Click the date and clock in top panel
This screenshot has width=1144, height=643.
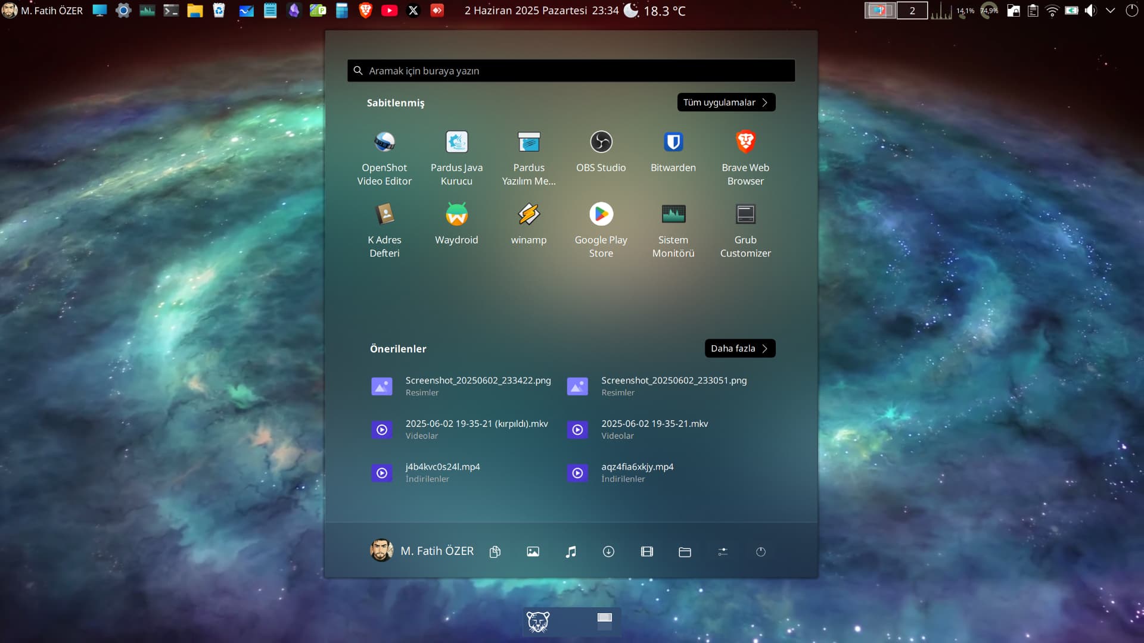coord(542,11)
